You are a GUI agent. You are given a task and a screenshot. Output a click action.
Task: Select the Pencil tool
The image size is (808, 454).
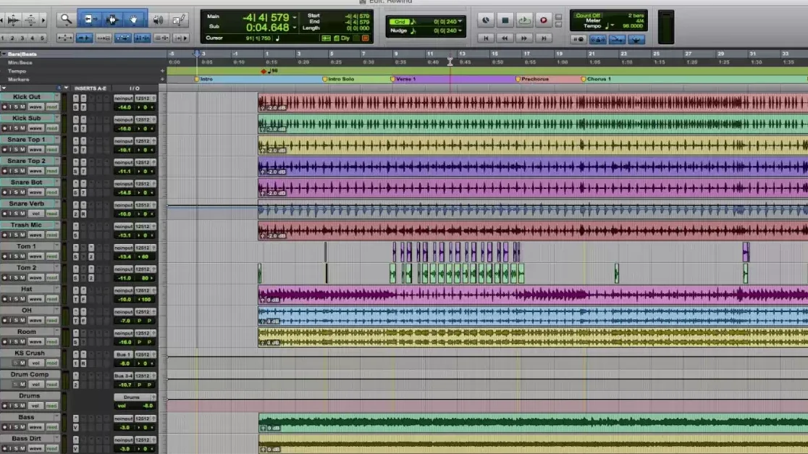click(x=179, y=20)
